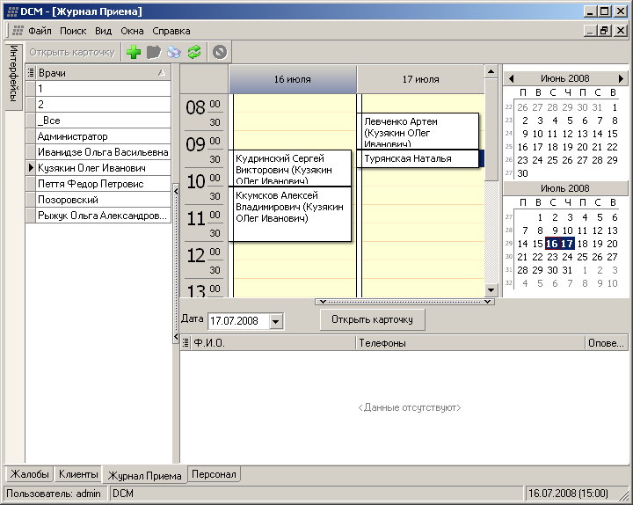Click the green plus add appointment icon
The height and width of the screenshot is (505, 633).
click(x=134, y=52)
